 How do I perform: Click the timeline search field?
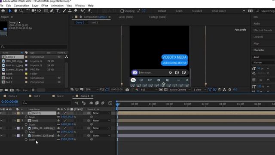pos(46,103)
